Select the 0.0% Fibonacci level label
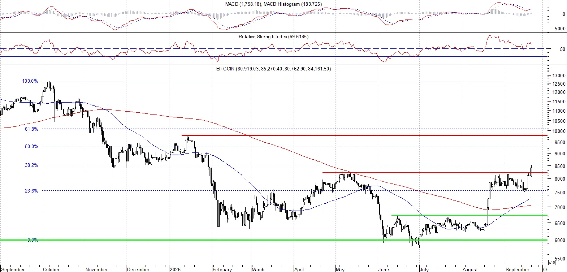Screen dimensions: 567x272 33,240
